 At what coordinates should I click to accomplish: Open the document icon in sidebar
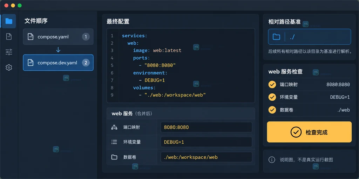[x=9, y=36]
